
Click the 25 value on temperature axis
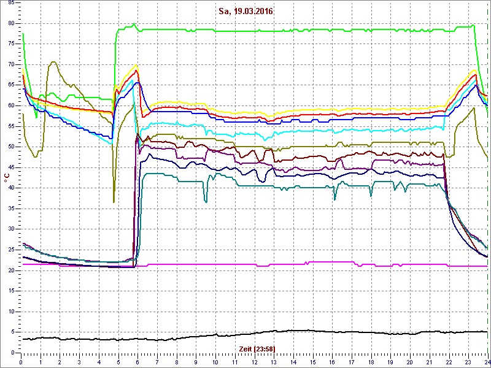10,250
